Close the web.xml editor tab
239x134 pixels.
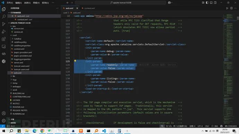tap(77, 8)
